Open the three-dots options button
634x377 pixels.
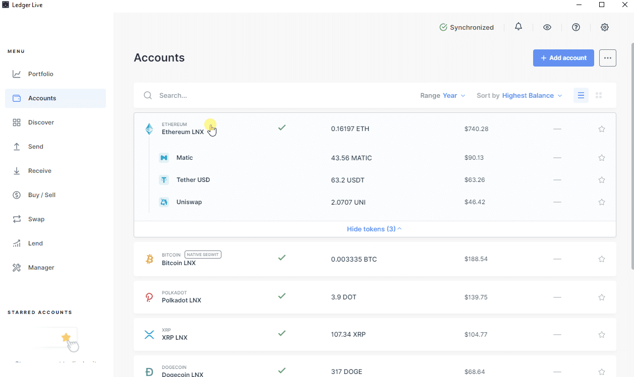[608, 58]
